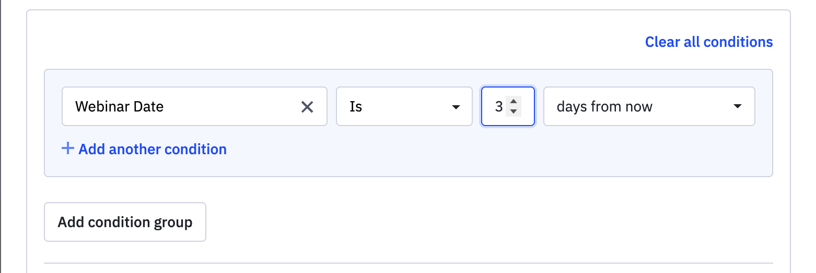Click the caret on the days from now selector

pos(737,107)
